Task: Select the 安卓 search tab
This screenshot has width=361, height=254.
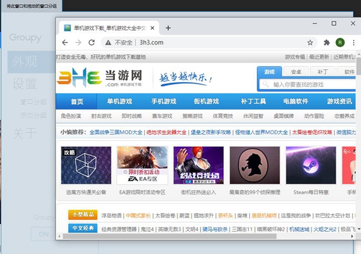Action: [x=296, y=72]
